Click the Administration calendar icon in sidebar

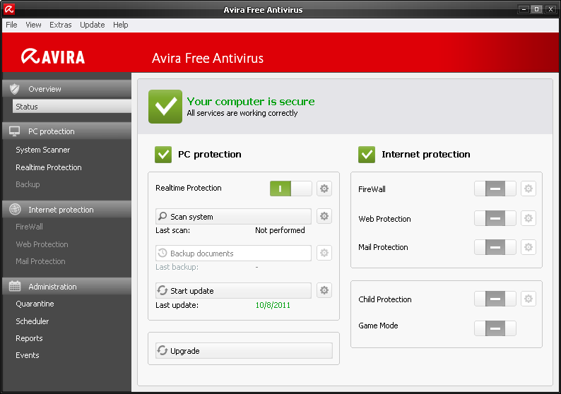[15, 286]
